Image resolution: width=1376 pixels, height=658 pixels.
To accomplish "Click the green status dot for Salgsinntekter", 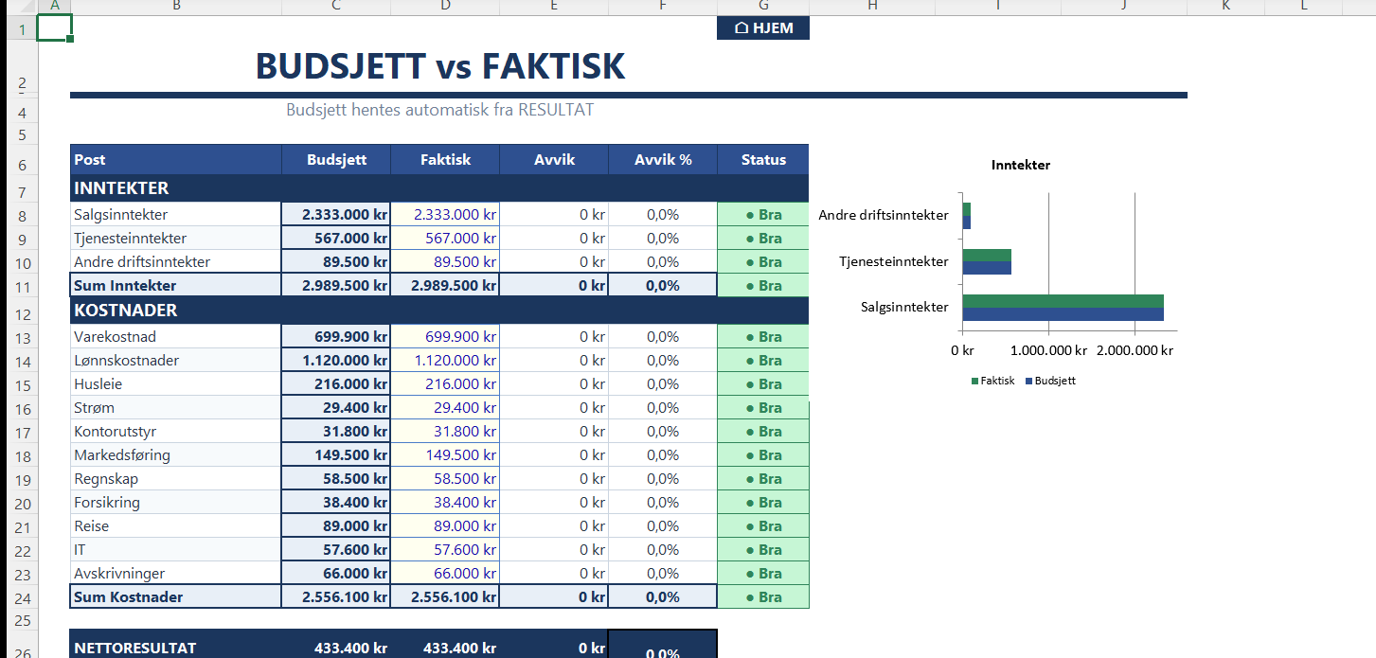I will tap(750, 215).
